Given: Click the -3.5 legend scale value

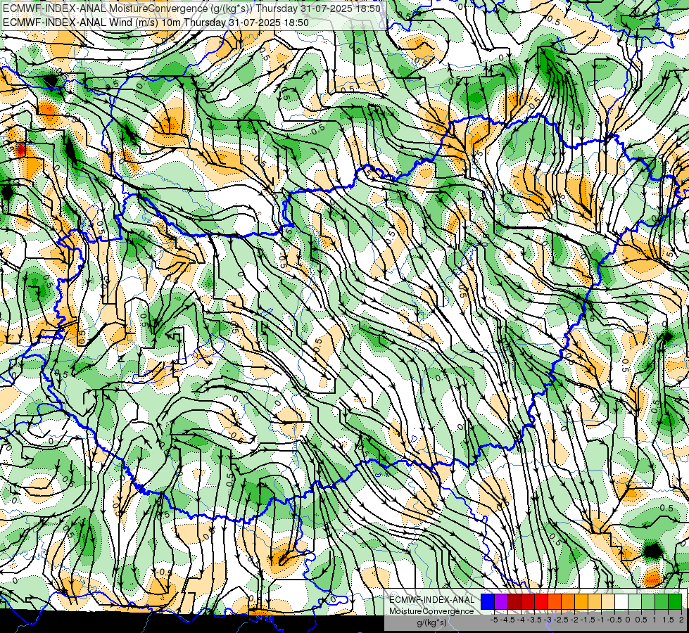Looking at the screenshot, I should pyautogui.click(x=534, y=620).
